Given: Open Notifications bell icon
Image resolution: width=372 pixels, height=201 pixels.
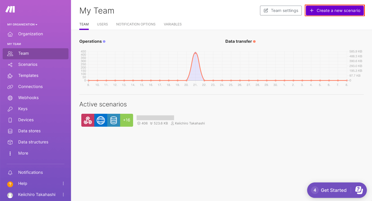Looking at the screenshot, I should point(10,173).
